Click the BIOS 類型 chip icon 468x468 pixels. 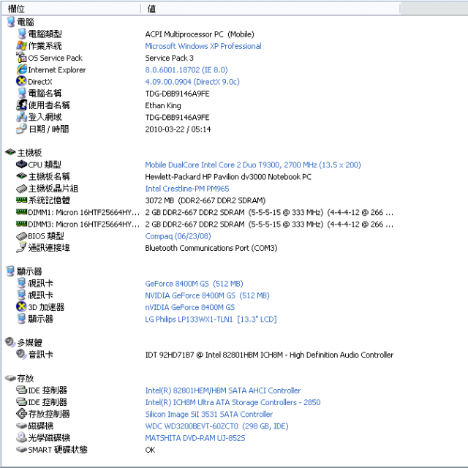[21, 236]
